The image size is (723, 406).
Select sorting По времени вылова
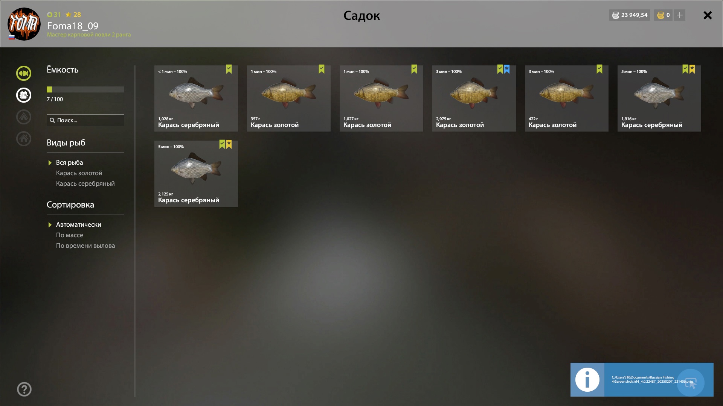pyautogui.click(x=85, y=245)
